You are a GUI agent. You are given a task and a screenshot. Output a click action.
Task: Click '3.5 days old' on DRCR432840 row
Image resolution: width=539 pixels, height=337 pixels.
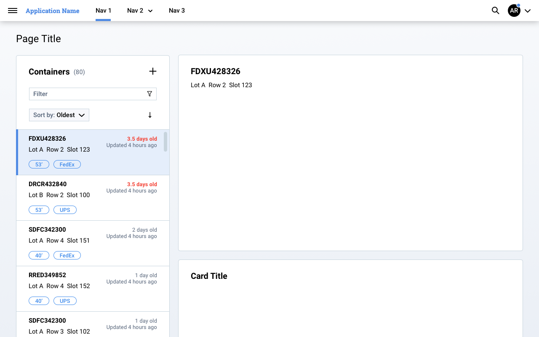pyautogui.click(x=142, y=184)
